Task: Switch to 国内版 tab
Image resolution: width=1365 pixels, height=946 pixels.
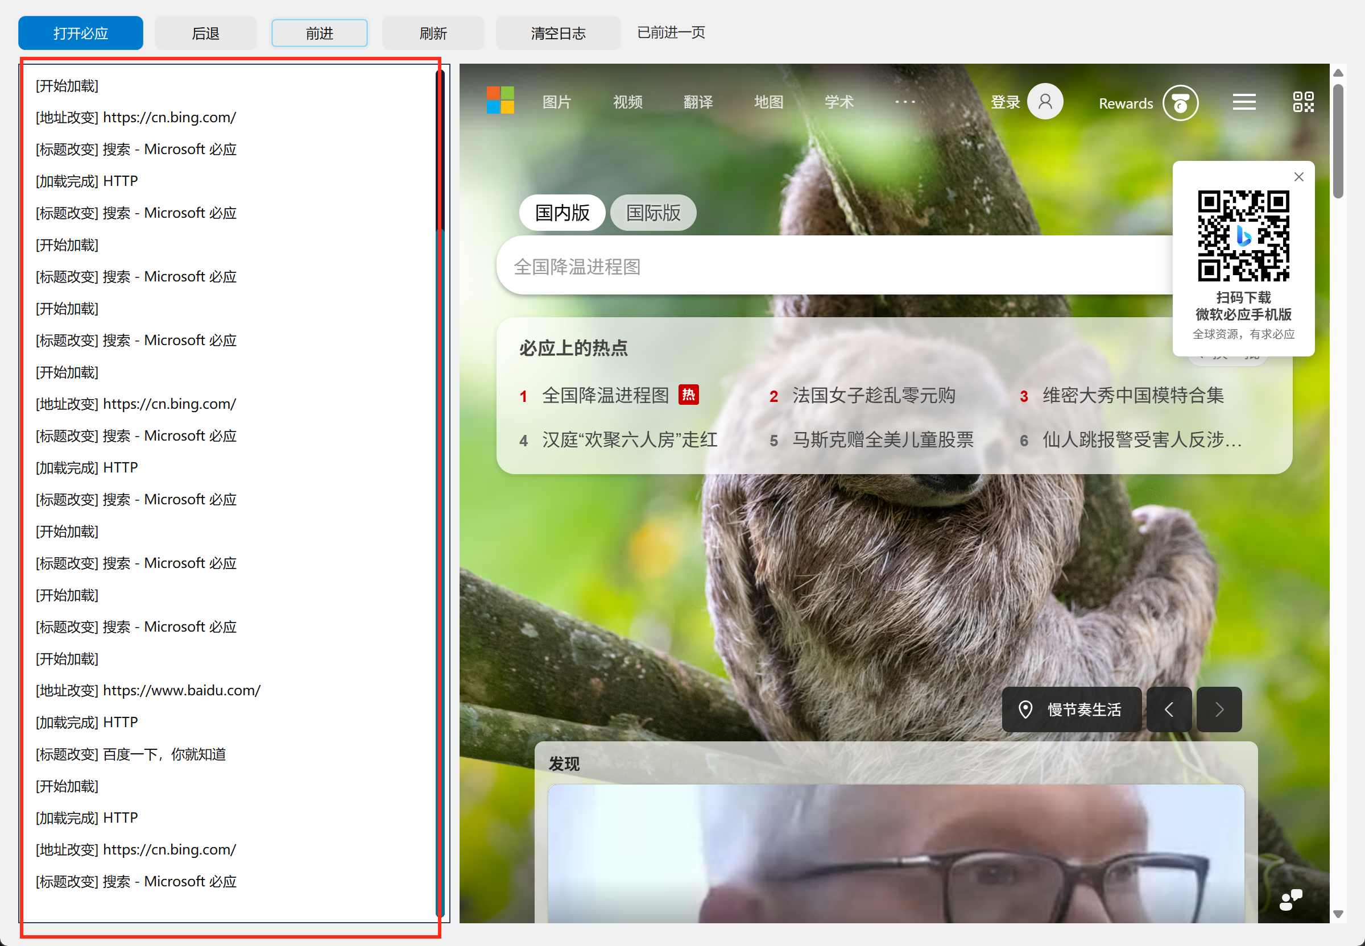Action: (x=561, y=213)
